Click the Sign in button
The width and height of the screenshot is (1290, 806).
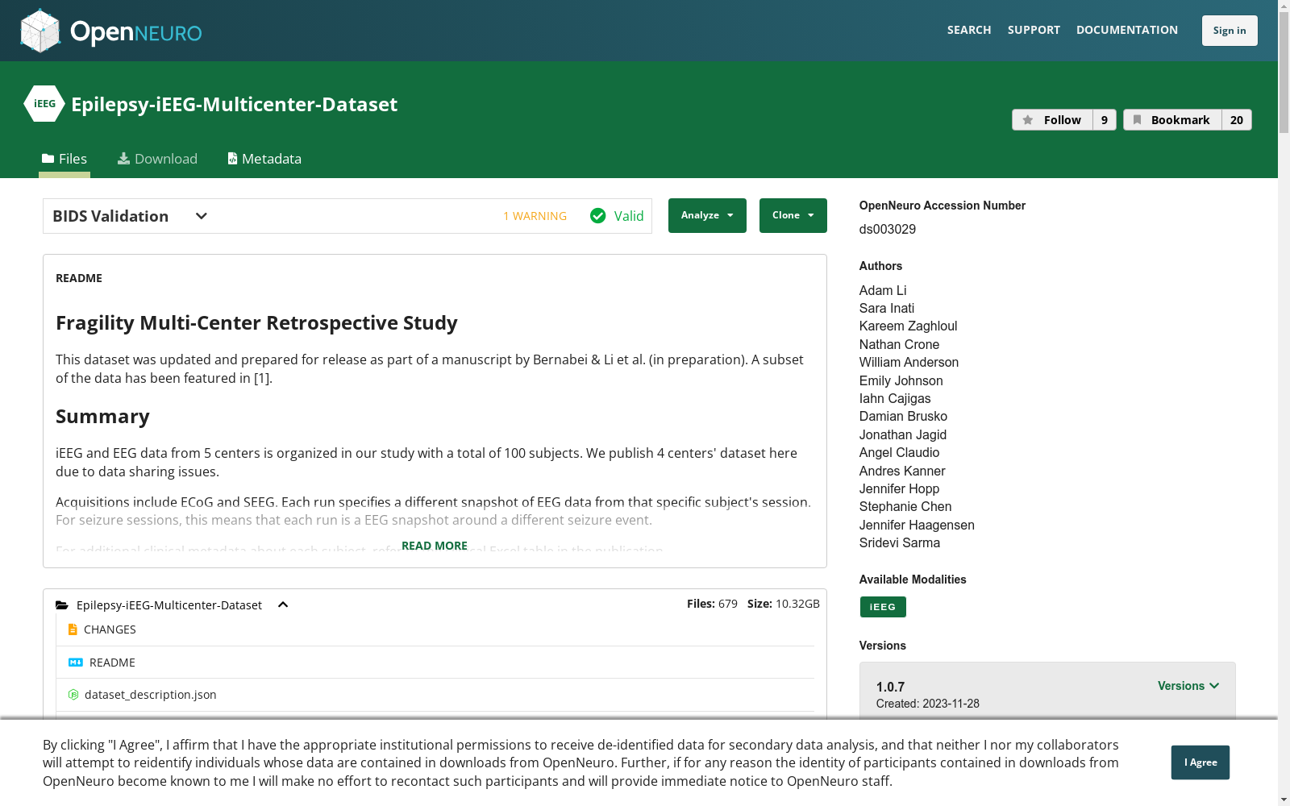[1230, 31]
